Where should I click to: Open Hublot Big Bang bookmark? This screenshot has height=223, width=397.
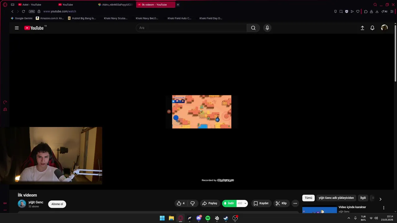click(82, 18)
